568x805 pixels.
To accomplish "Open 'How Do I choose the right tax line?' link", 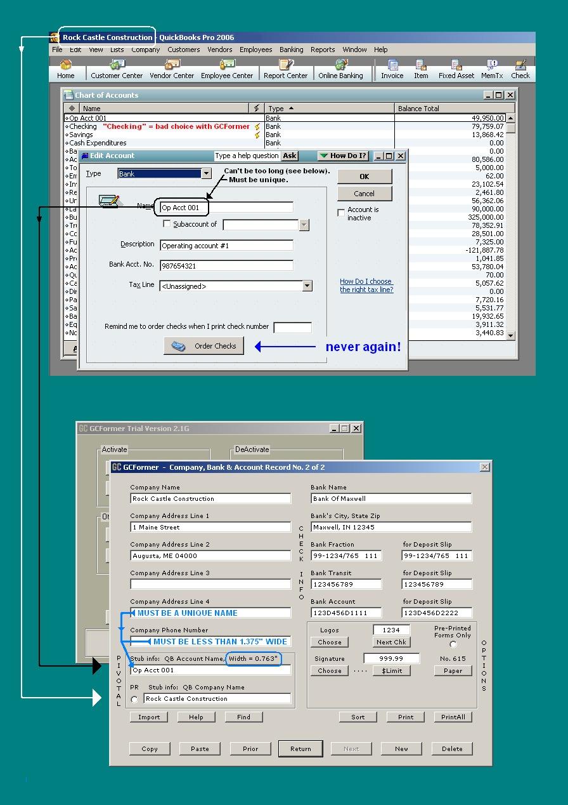I will coord(366,285).
